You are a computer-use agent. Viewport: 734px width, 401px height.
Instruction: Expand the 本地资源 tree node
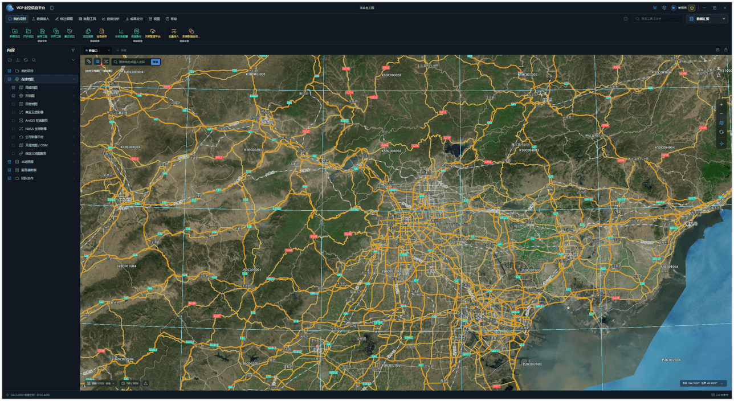tap(74, 162)
